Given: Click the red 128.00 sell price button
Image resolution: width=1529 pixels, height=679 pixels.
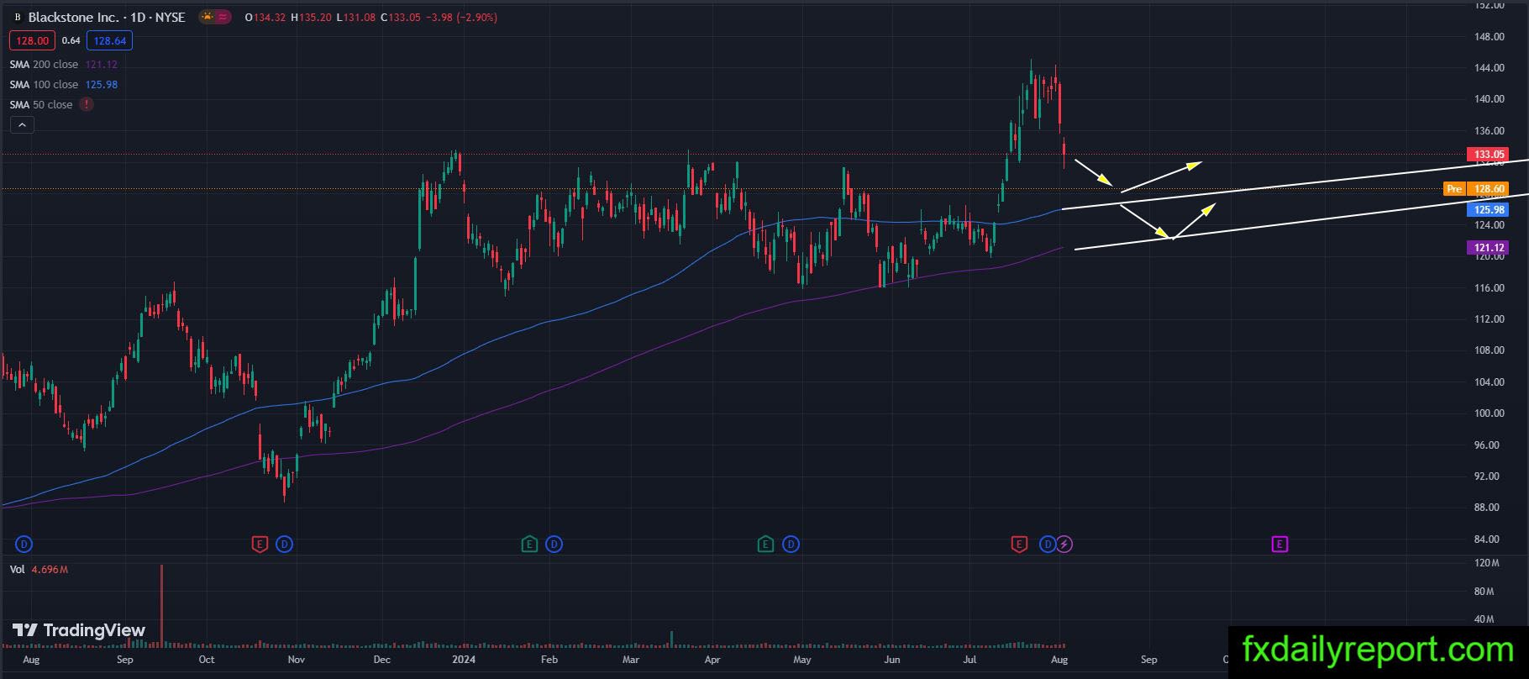Looking at the screenshot, I should pyautogui.click(x=33, y=40).
